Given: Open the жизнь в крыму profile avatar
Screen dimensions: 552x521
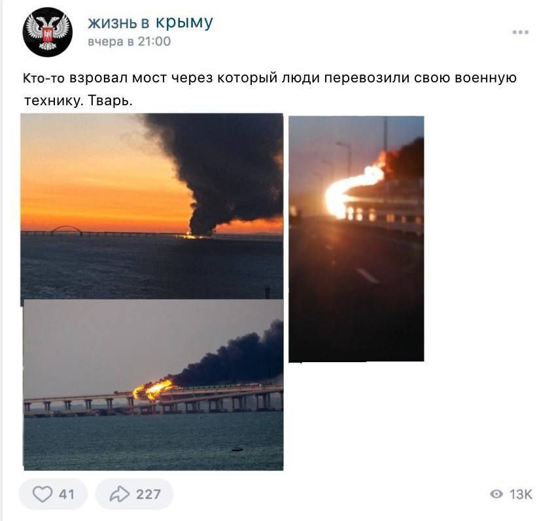Looking at the screenshot, I should (48, 32).
